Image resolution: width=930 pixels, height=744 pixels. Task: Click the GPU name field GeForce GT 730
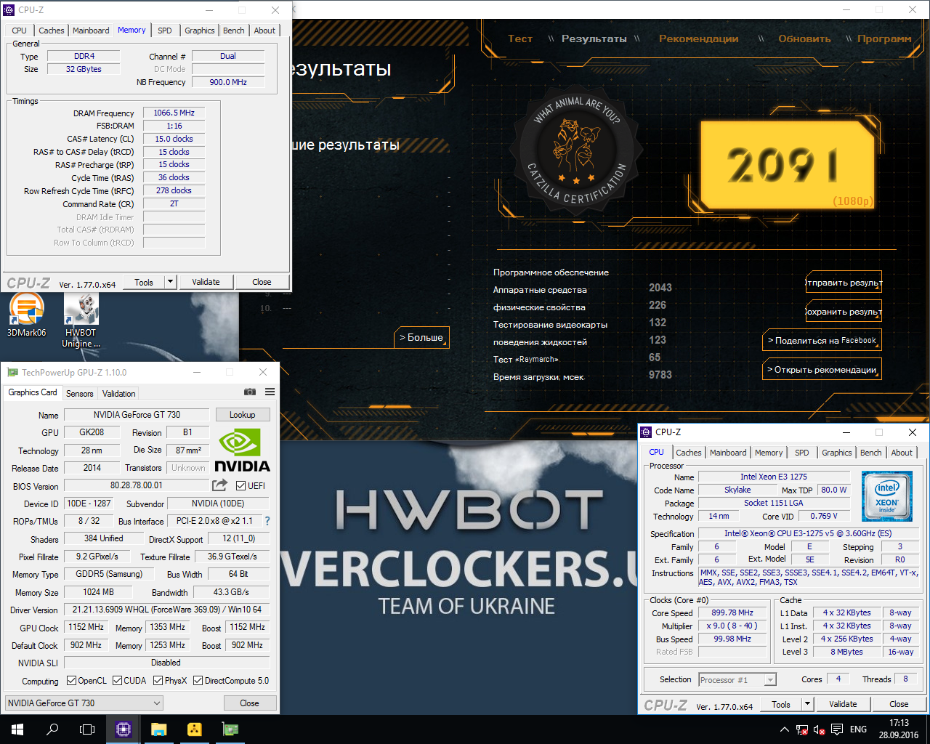(137, 415)
